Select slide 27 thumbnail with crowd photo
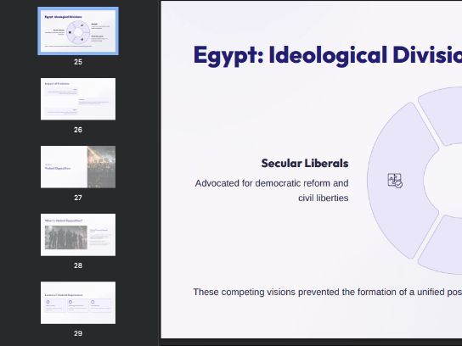This screenshot has width=462, height=346. click(78, 167)
